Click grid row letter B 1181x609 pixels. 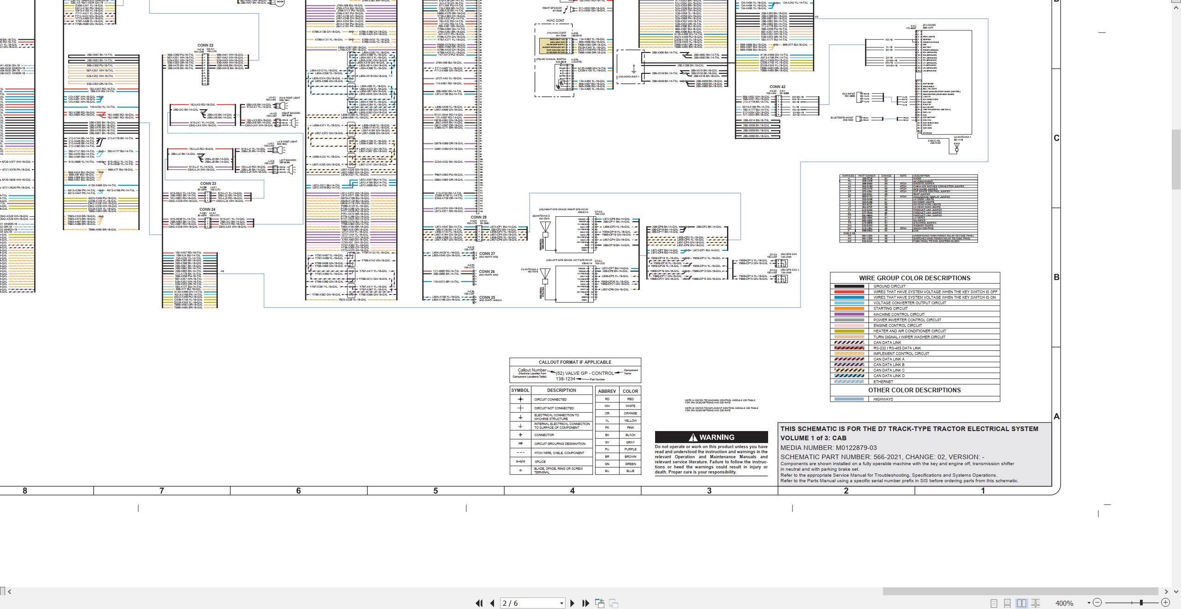1056,278
